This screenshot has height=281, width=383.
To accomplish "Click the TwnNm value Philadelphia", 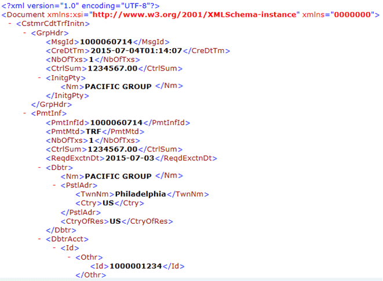I will [x=141, y=194].
